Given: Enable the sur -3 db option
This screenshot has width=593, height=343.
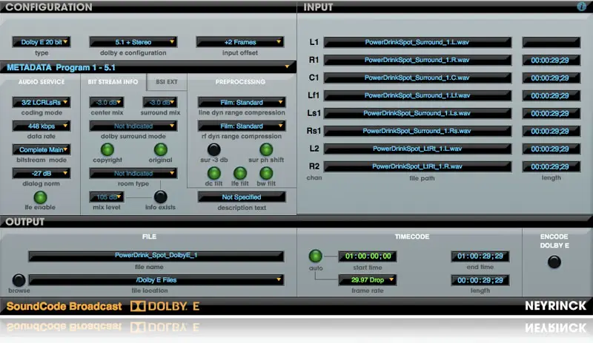Looking at the screenshot, I should pos(213,149).
